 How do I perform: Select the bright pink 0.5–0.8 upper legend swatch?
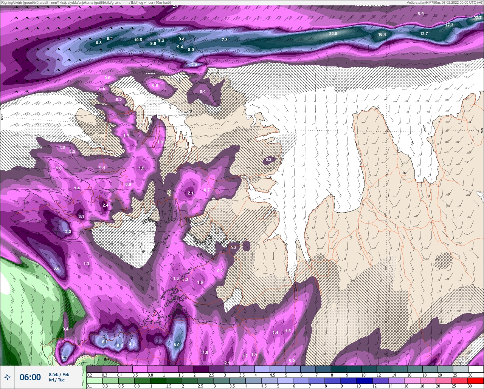pyautogui.click(x=140, y=369)
